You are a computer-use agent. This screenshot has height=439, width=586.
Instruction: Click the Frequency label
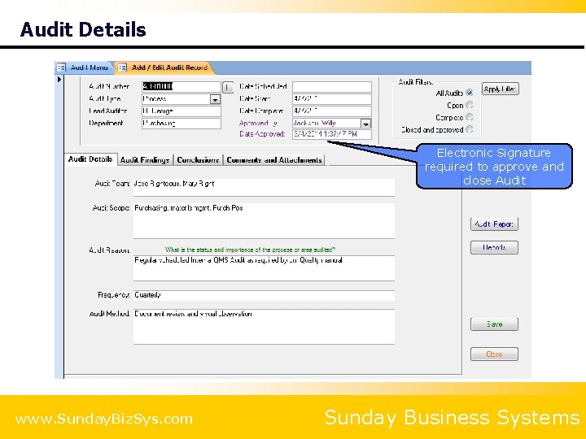click(x=114, y=295)
